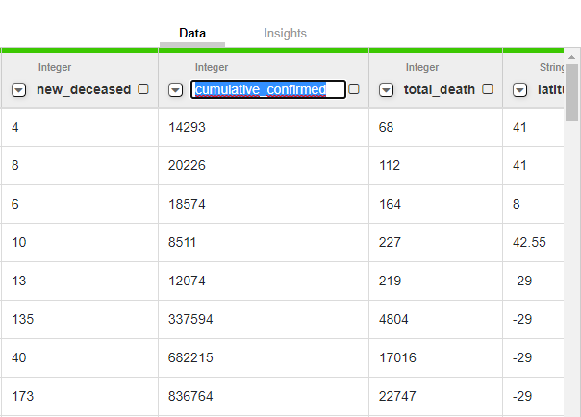Switch to the Data tab
The image size is (581, 417).
(192, 34)
